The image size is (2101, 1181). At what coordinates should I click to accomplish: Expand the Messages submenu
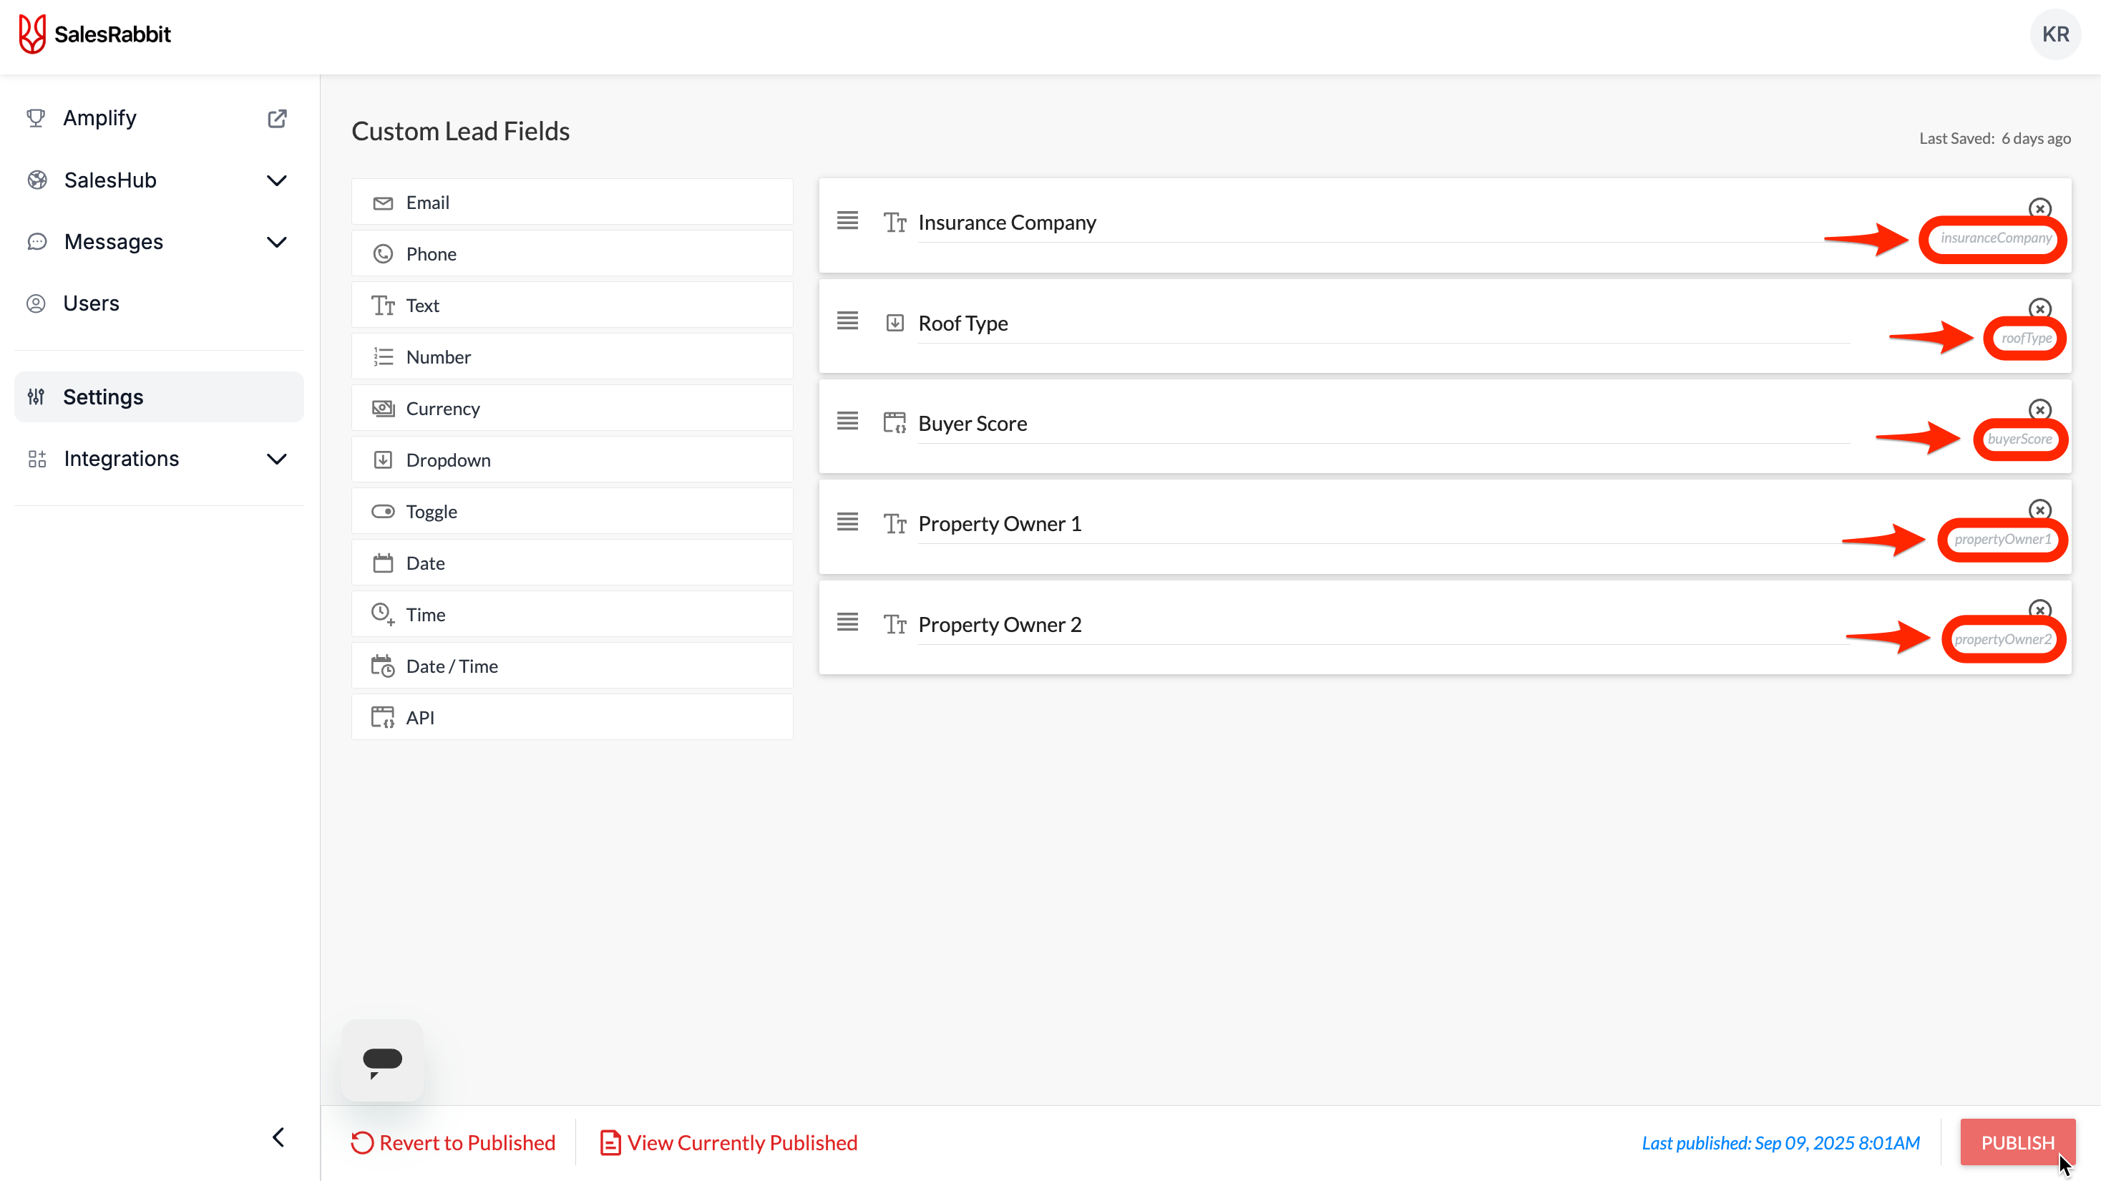[x=278, y=242]
